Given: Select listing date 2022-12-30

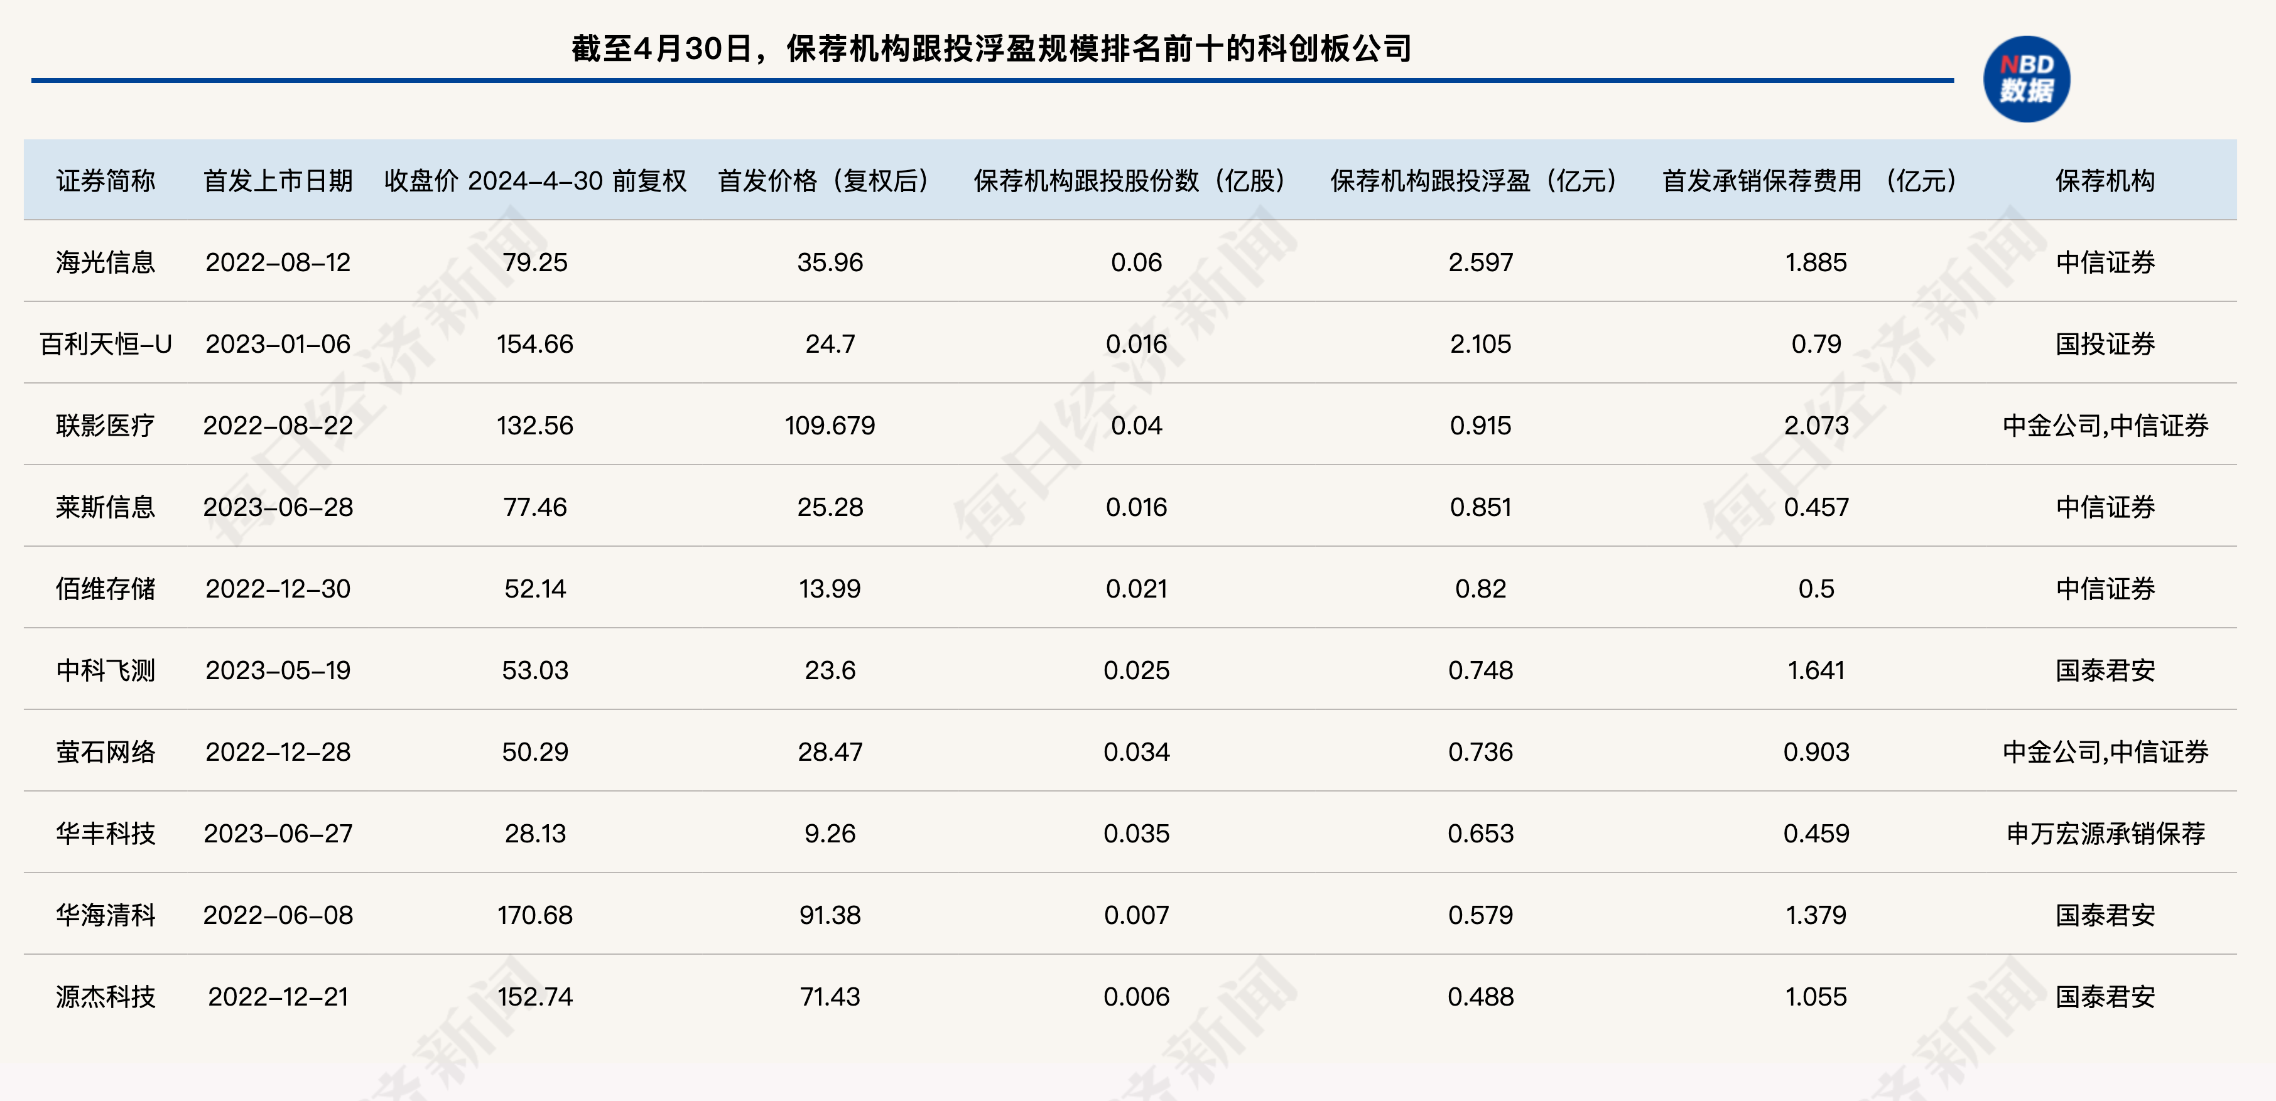Looking at the screenshot, I should click(278, 588).
